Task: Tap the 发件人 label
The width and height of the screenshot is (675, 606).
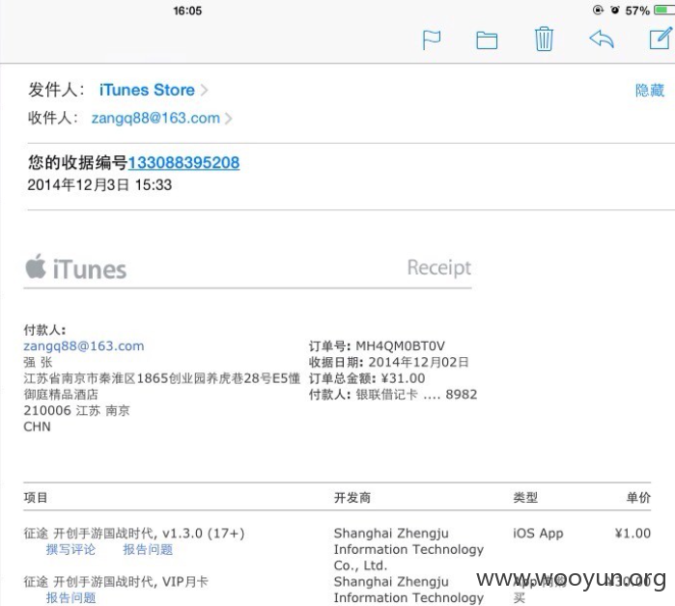Action: tap(56, 90)
